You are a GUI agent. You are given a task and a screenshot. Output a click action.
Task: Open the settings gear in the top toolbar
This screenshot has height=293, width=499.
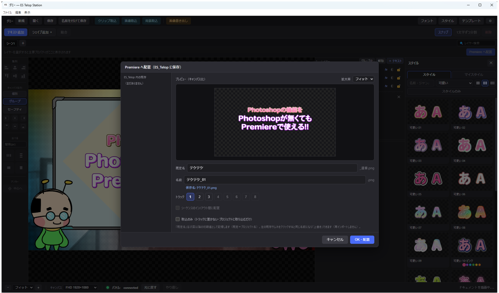coord(490,21)
